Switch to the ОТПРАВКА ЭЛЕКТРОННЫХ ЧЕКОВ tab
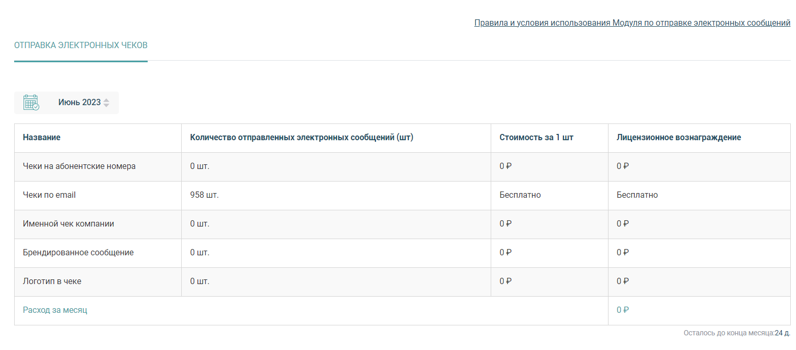Screen dimensions: 796x350 (x=81, y=46)
